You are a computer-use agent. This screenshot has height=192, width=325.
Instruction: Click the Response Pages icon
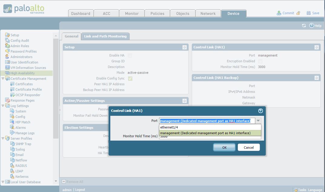[8, 100]
